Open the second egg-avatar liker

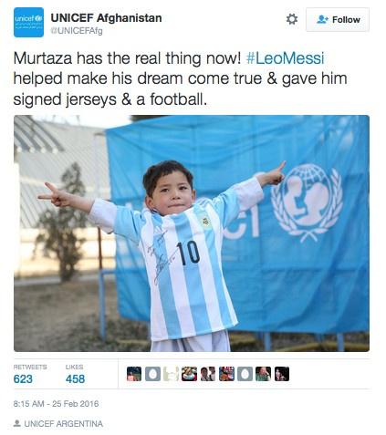(x=152, y=374)
